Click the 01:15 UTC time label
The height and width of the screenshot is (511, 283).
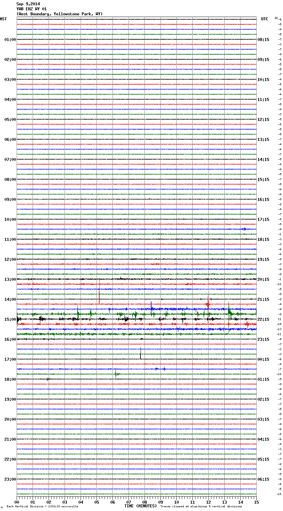(x=263, y=379)
